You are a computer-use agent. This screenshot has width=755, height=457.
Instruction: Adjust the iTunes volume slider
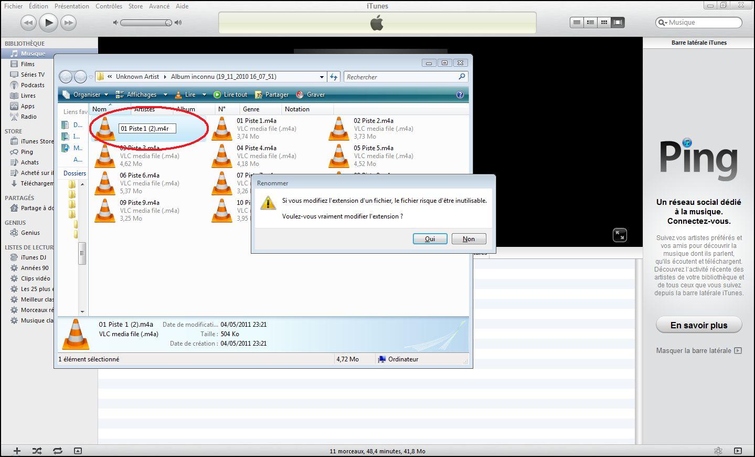coord(146,23)
